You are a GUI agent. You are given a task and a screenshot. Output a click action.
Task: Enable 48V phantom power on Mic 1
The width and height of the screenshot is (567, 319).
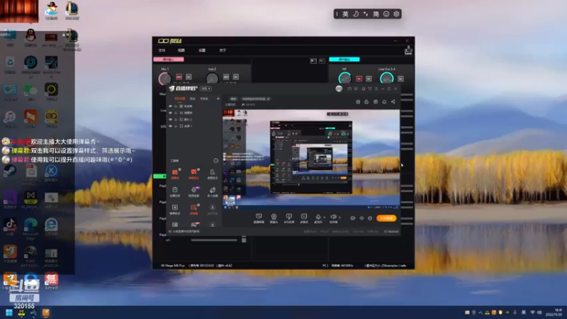click(x=179, y=77)
